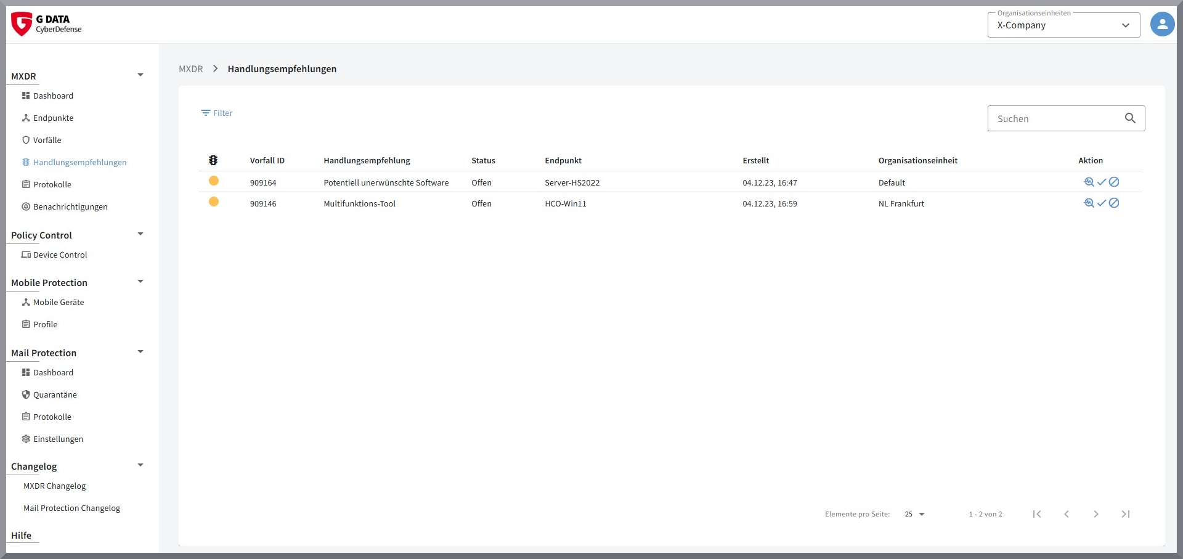The image size is (1183, 559).
Task: Collapse the Mail Protection sidebar section
Action: 140,352
